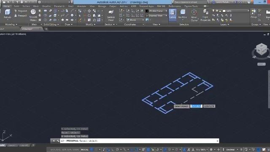Toggle hardware acceleration in status bar
270x152 pixels.
tap(258, 149)
